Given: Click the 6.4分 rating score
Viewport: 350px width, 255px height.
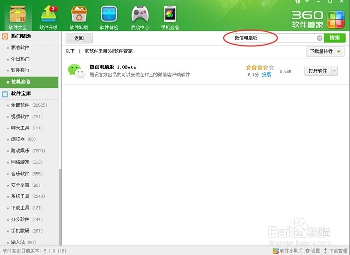Looking at the screenshot, I should click(x=253, y=75).
